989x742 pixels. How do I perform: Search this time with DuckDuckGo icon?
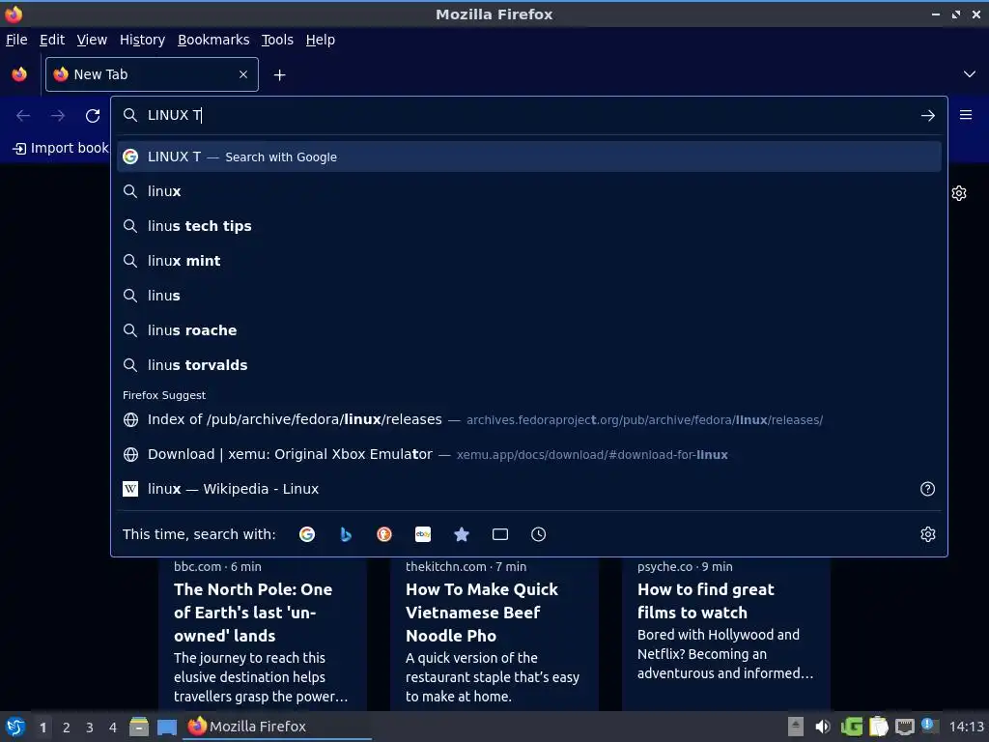(384, 534)
